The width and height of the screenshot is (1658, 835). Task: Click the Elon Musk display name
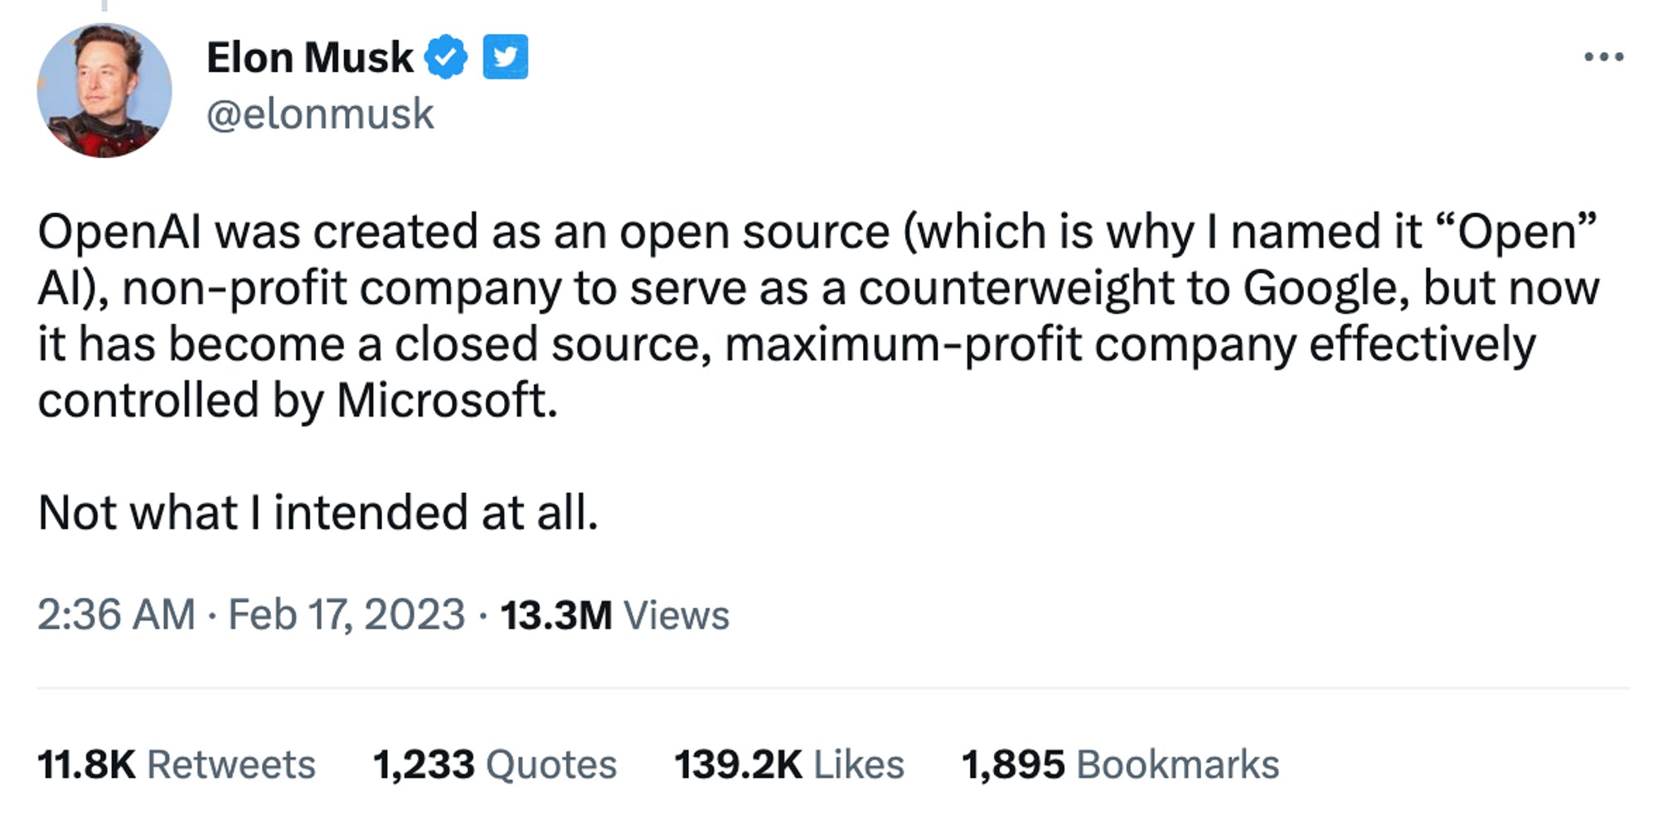click(x=309, y=58)
